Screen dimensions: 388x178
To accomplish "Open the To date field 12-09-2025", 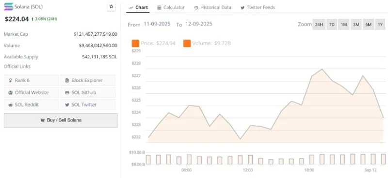I will pyautogui.click(x=199, y=24).
